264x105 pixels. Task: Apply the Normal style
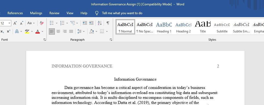tap(125, 27)
